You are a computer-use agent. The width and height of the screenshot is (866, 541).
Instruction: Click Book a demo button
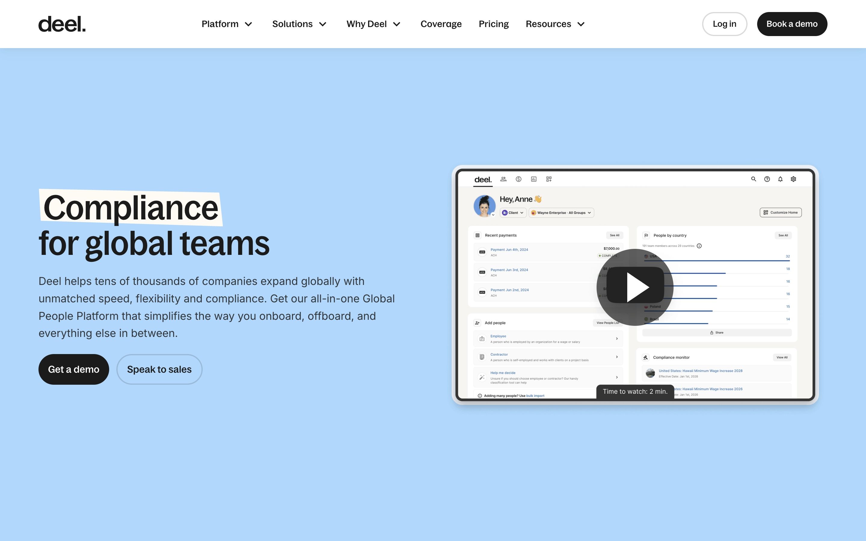coord(791,24)
